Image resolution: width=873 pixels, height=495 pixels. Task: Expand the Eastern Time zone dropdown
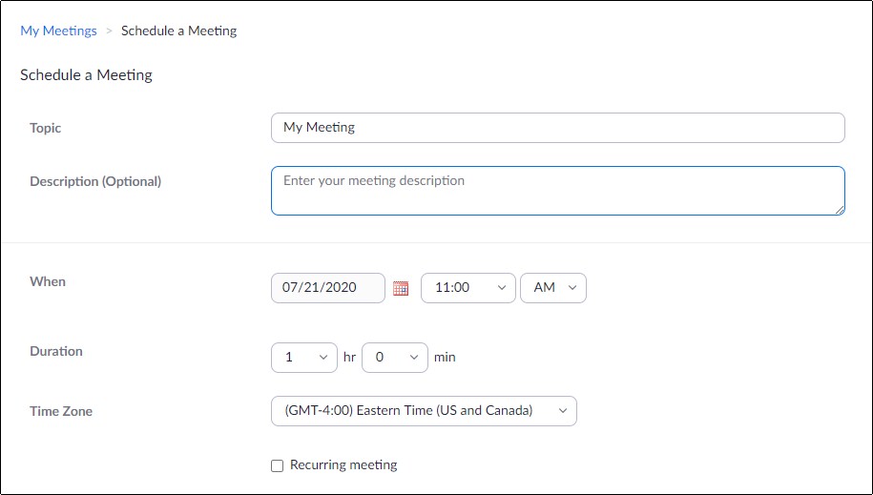tap(424, 411)
